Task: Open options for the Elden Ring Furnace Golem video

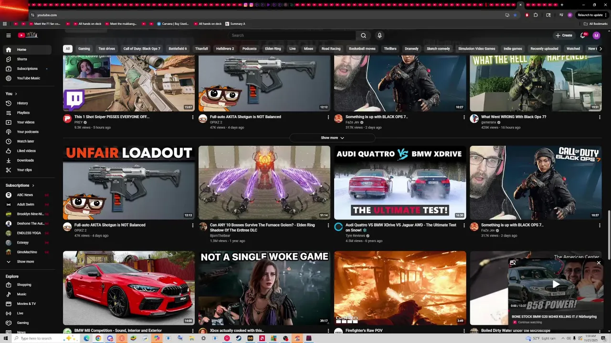Action: [x=328, y=225]
